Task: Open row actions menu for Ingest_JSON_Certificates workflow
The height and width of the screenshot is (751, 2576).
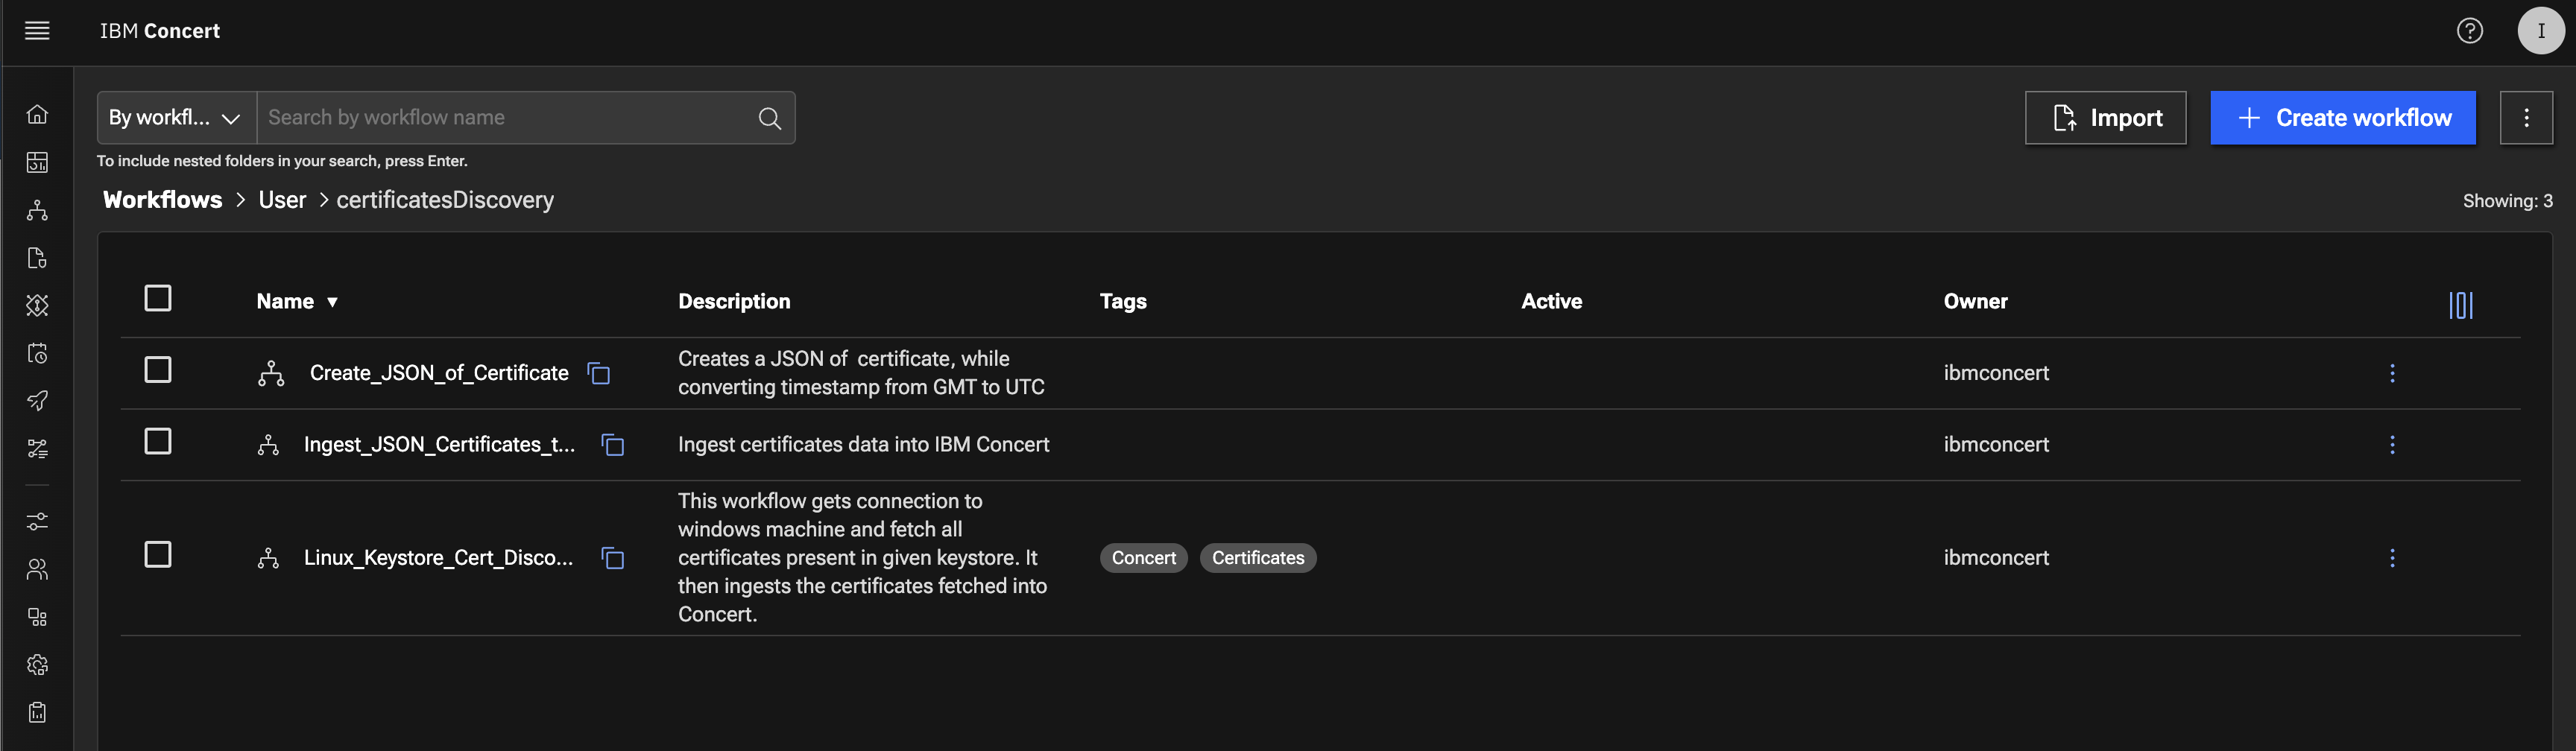Action: coord(2392,445)
